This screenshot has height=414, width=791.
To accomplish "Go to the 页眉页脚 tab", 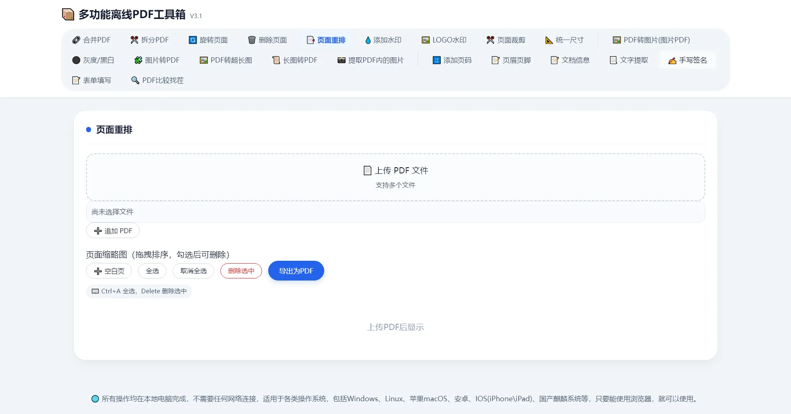I will pyautogui.click(x=511, y=60).
